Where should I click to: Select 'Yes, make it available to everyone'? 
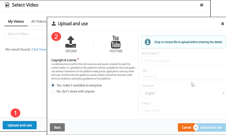tap(53, 85)
